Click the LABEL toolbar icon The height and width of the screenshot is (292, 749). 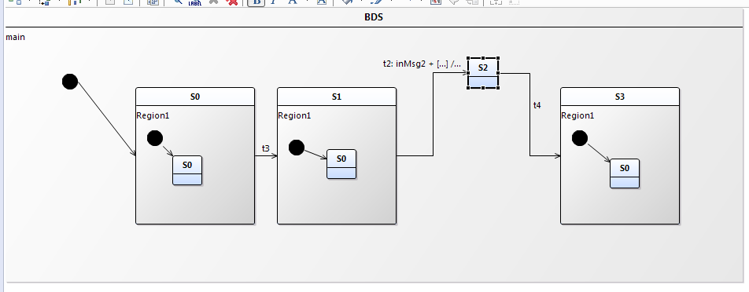tap(195, 2)
